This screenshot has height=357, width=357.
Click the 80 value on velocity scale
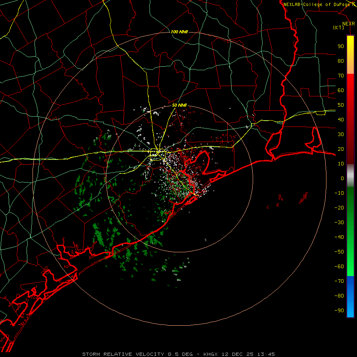341,61
